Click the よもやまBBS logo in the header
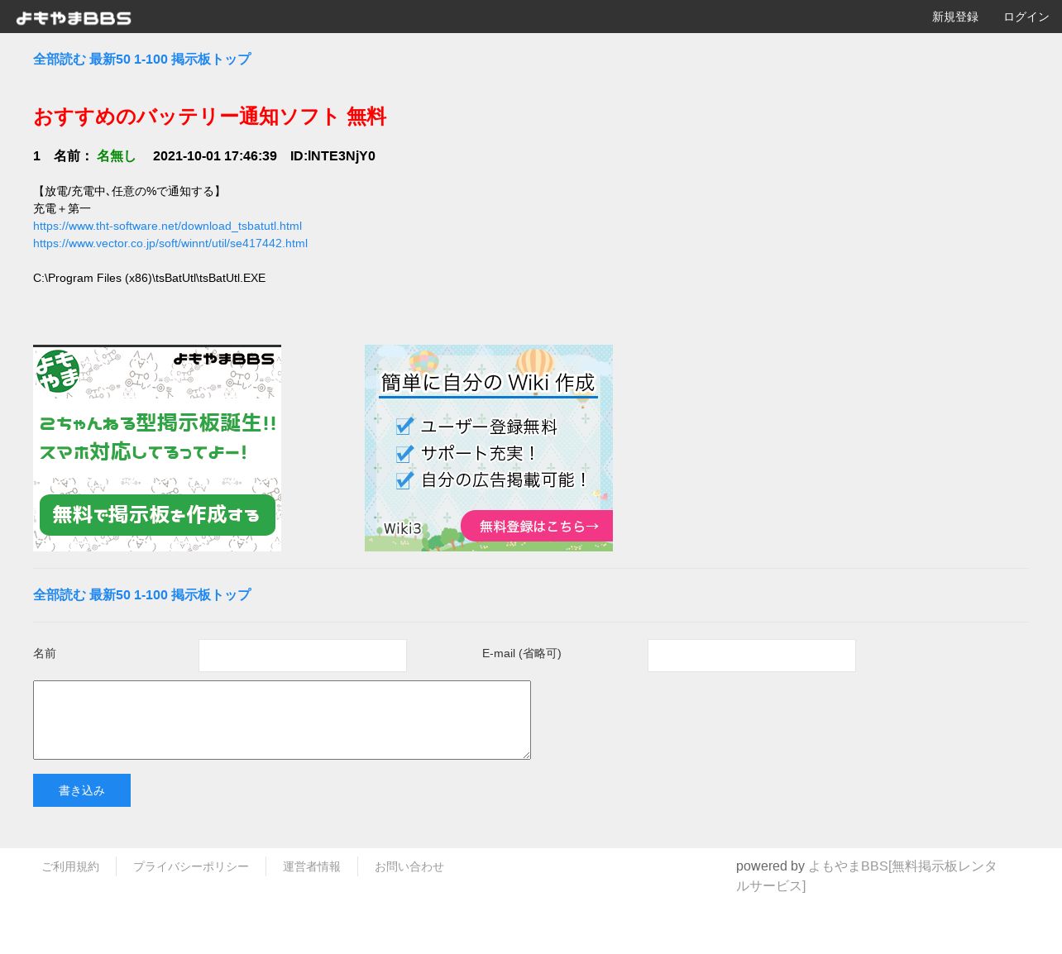This screenshot has width=1062, height=954. tap(74, 17)
